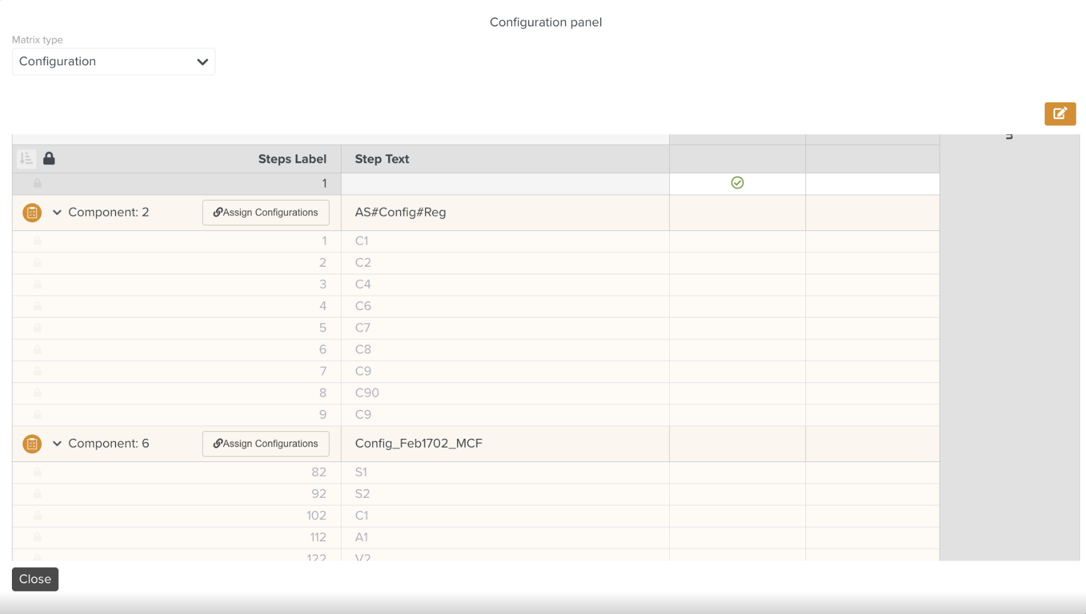Click the Component: 2 label

(109, 212)
